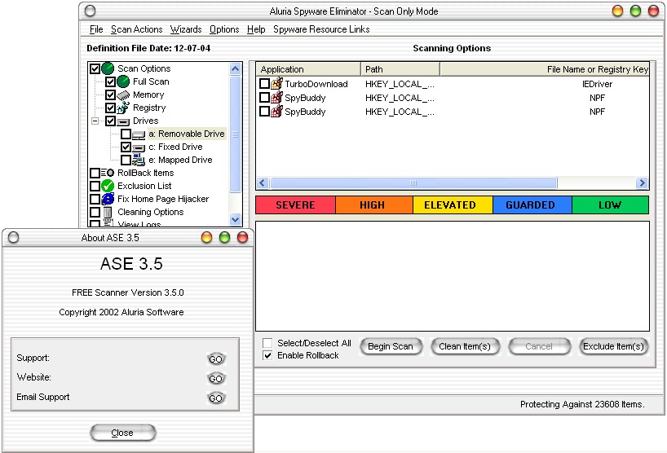Tick the Select/Deselect All checkbox
The width and height of the screenshot is (667, 453).
(267, 342)
